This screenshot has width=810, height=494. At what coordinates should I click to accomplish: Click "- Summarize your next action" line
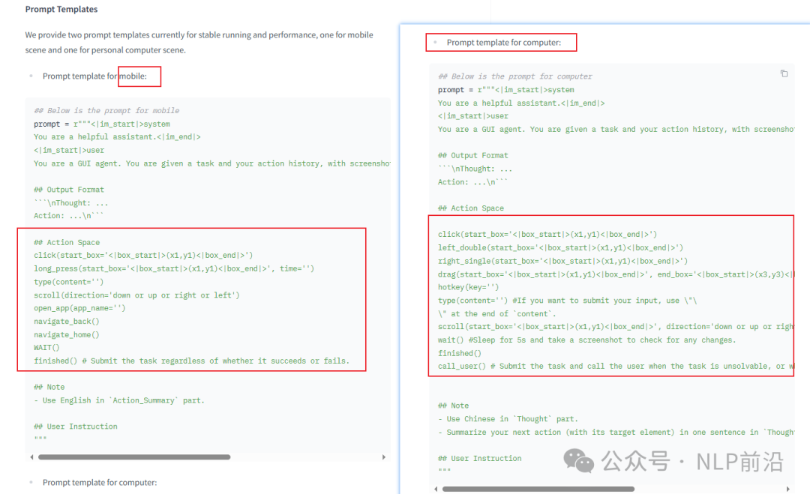[616, 432]
